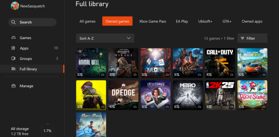Open the Filter button

[x=252, y=38]
